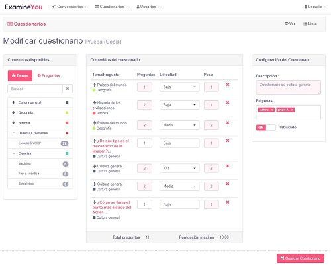This screenshot has width=331, height=265.
Task: Click move handle of first Países del mundo row
Action: pos(95,85)
